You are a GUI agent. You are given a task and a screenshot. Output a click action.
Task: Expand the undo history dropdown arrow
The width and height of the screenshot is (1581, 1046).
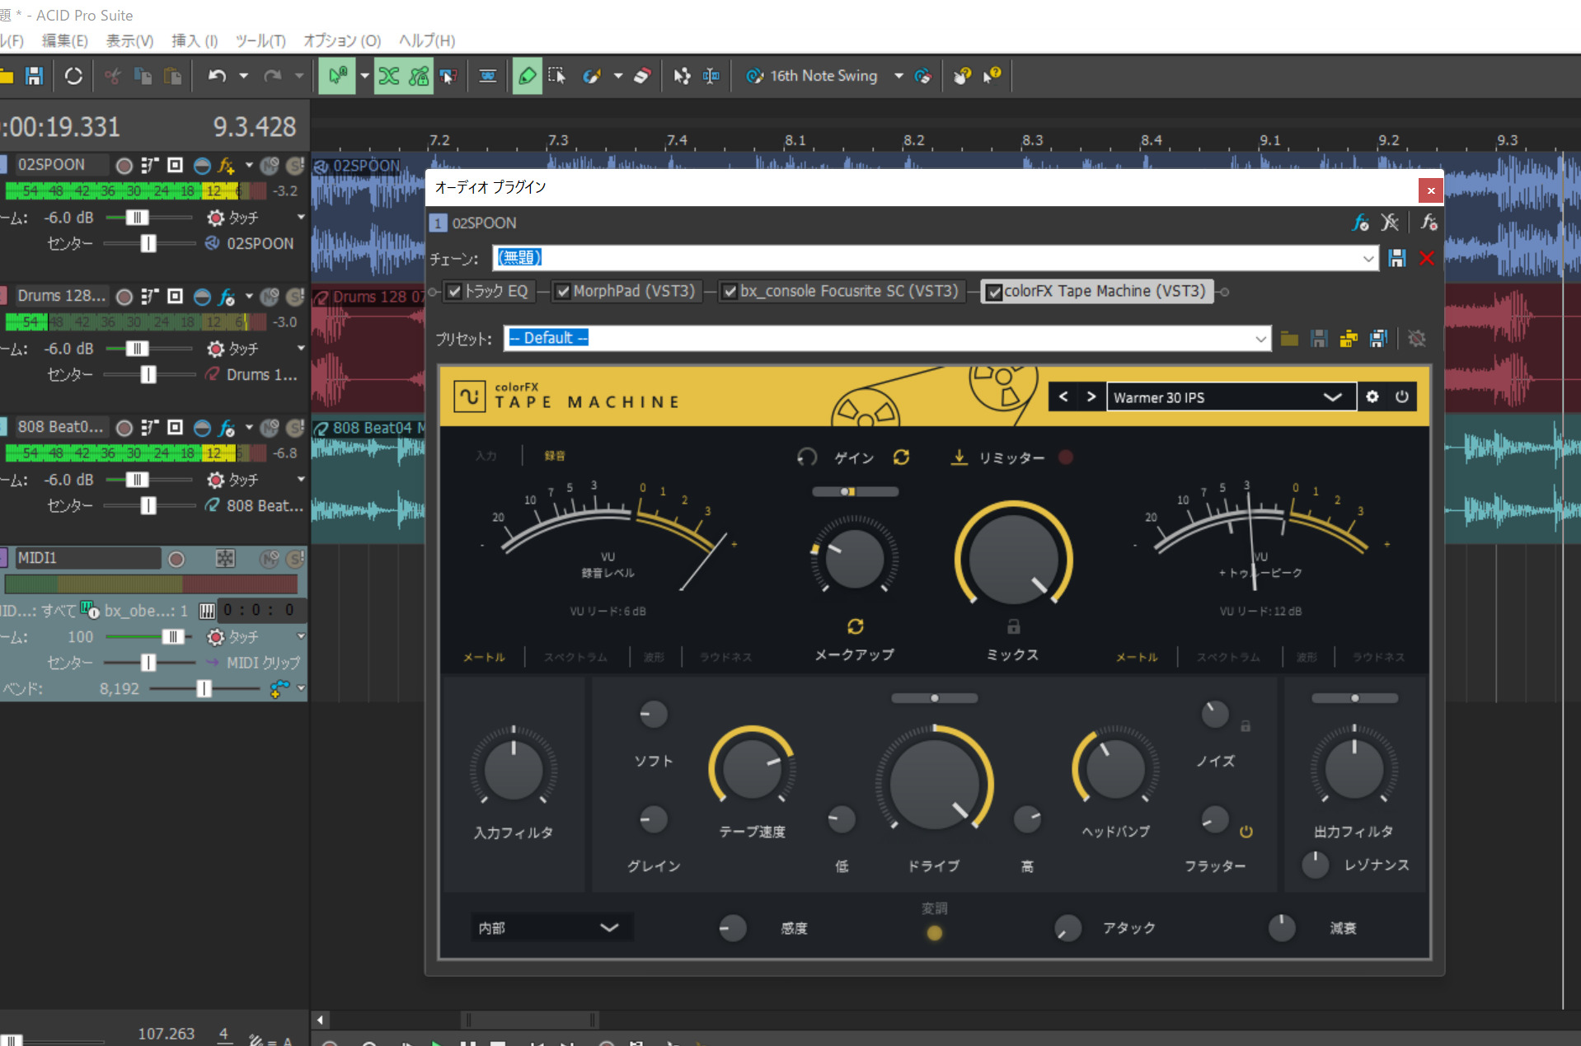pos(243,76)
